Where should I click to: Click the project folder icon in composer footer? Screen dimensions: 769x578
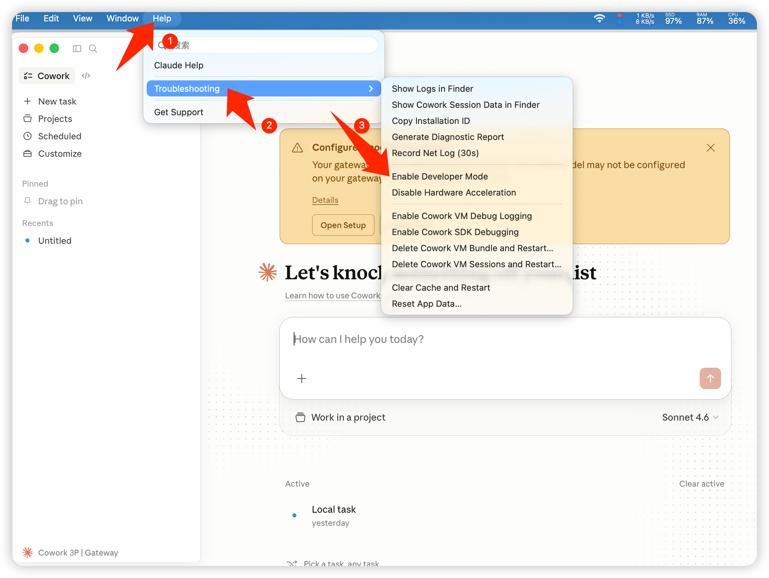point(300,417)
